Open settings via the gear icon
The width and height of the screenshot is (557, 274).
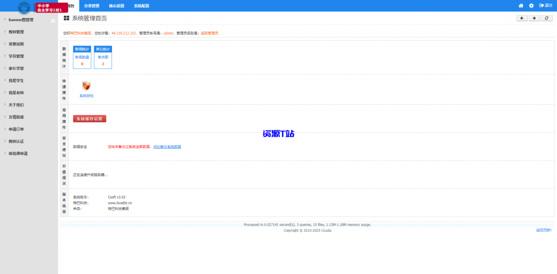pos(531,5)
